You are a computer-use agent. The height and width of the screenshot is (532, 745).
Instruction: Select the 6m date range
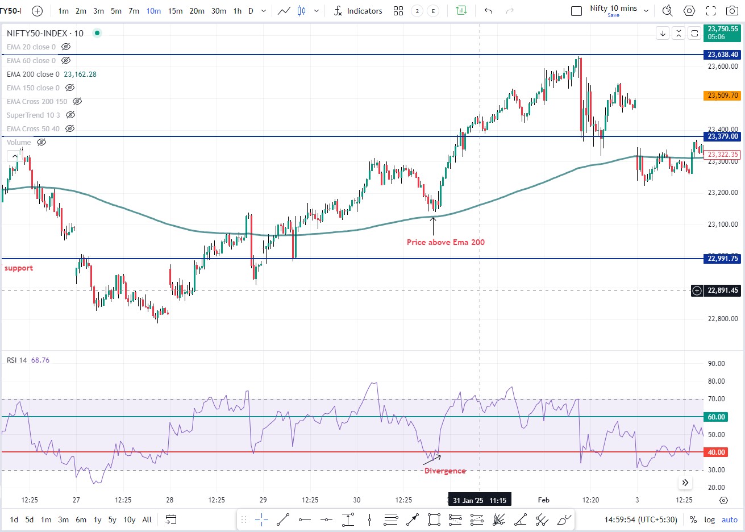click(81, 519)
